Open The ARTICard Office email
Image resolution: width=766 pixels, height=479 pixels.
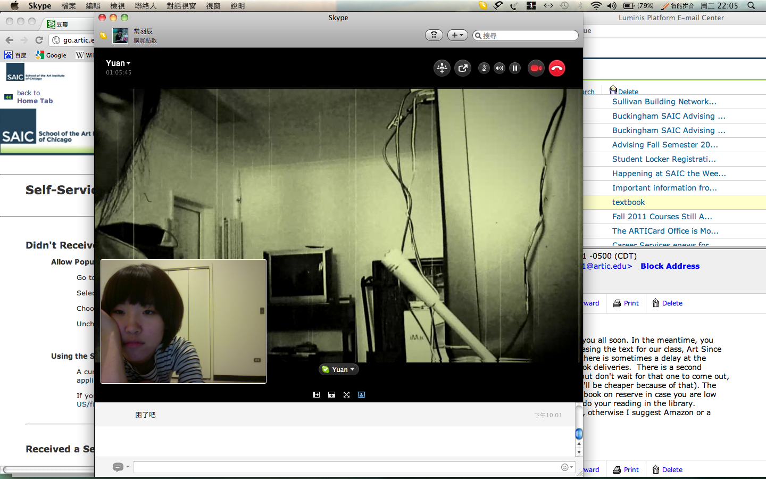click(665, 231)
